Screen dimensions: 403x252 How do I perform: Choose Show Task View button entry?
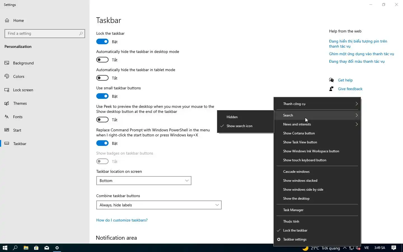(317, 142)
